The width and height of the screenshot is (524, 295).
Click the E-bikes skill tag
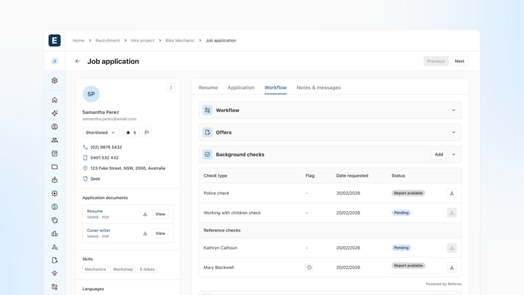point(147,269)
